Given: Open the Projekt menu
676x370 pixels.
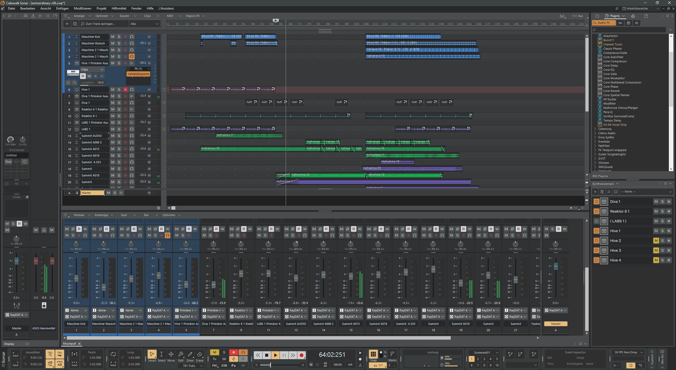Looking at the screenshot, I should click(101, 8).
